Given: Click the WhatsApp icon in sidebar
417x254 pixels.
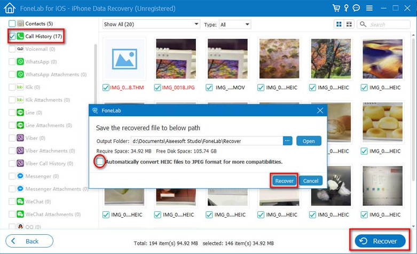Looking at the screenshot, I should click(x=20, y=62).
